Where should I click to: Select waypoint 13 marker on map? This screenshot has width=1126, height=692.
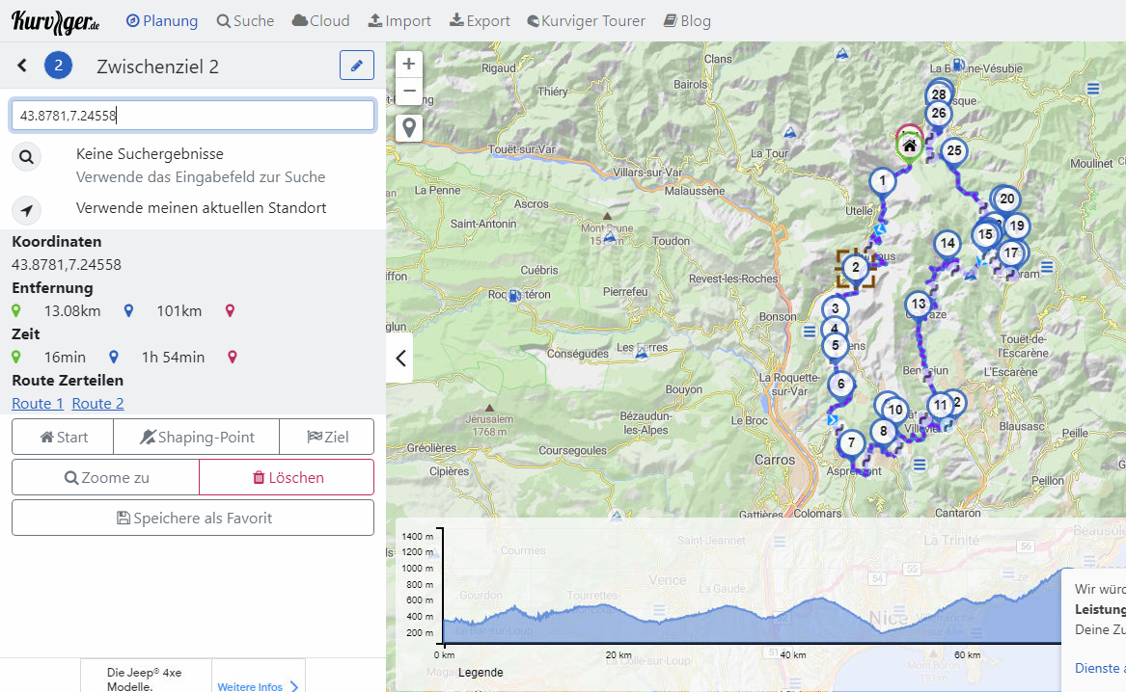[918, 305]
